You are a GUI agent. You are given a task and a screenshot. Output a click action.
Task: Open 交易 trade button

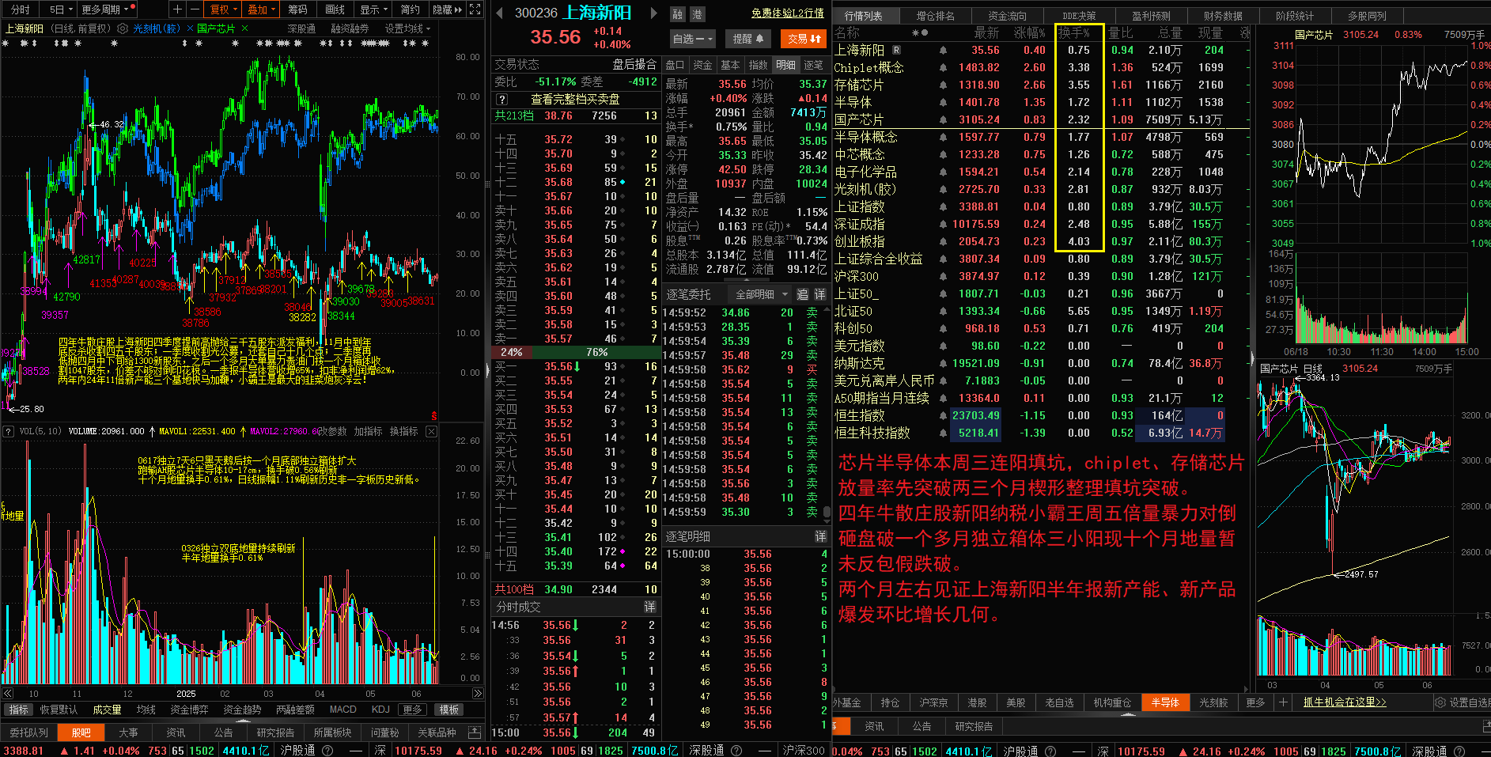(804, 39)
